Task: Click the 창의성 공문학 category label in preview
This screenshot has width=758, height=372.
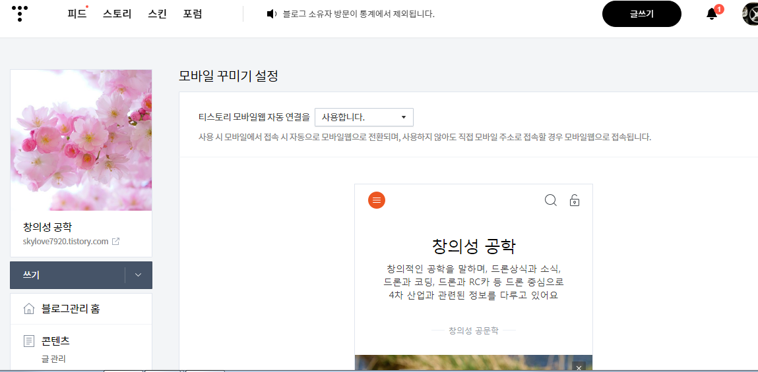Action: [473, 331]
